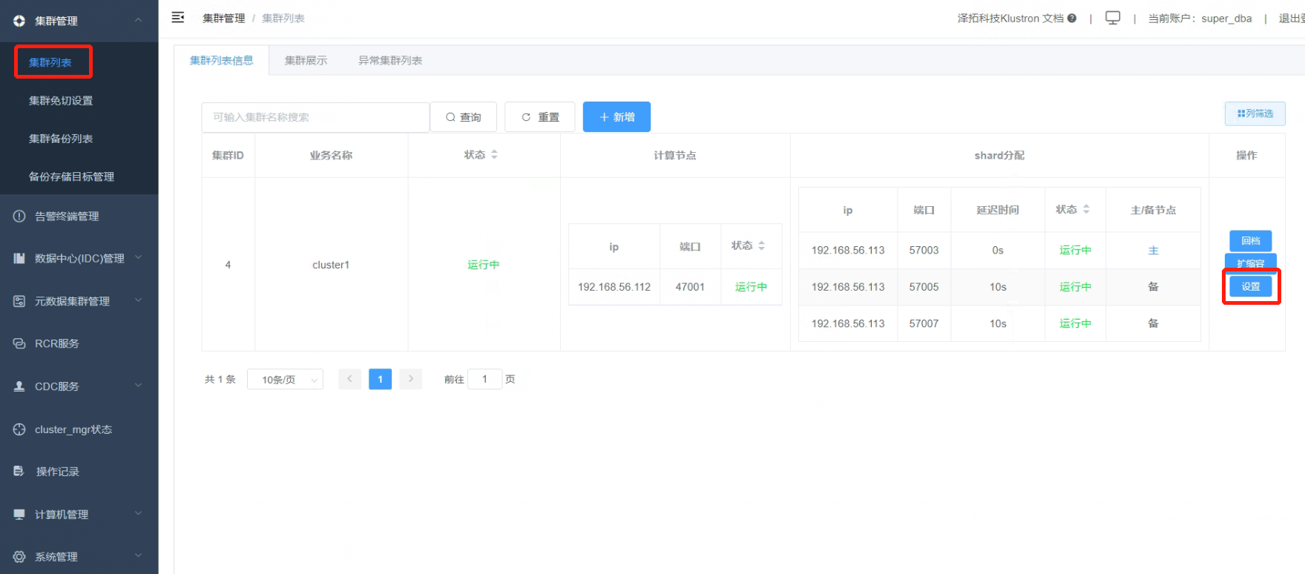Click the 设置 button for cluster1

(1251, 286)
